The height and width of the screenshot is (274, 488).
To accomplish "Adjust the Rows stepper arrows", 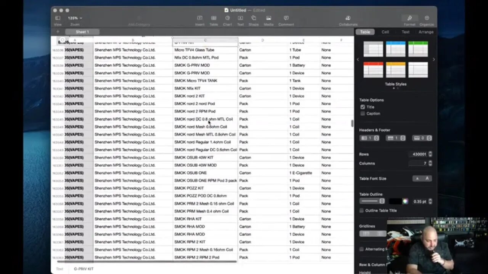I will (x=430, y=154).
